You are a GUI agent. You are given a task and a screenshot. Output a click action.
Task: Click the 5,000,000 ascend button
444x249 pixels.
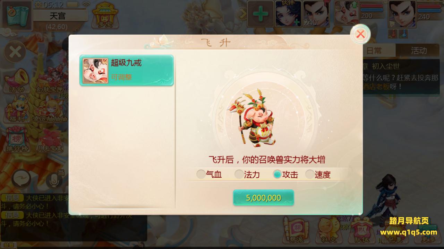click(x=264, y=198)
